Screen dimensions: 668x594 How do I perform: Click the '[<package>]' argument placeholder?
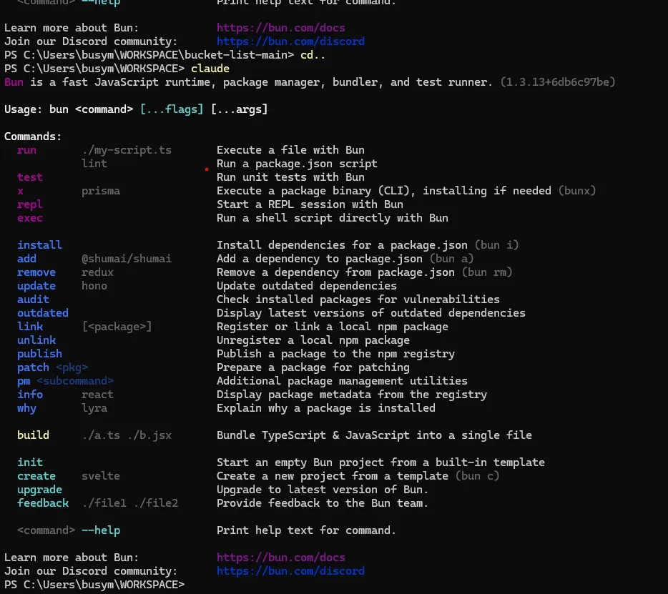[117, 327]
